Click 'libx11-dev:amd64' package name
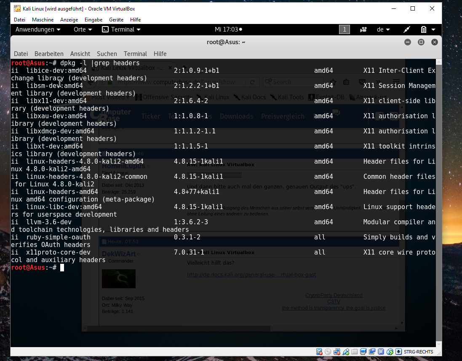Viewport: 462px width, 361px height. point(56,101)
